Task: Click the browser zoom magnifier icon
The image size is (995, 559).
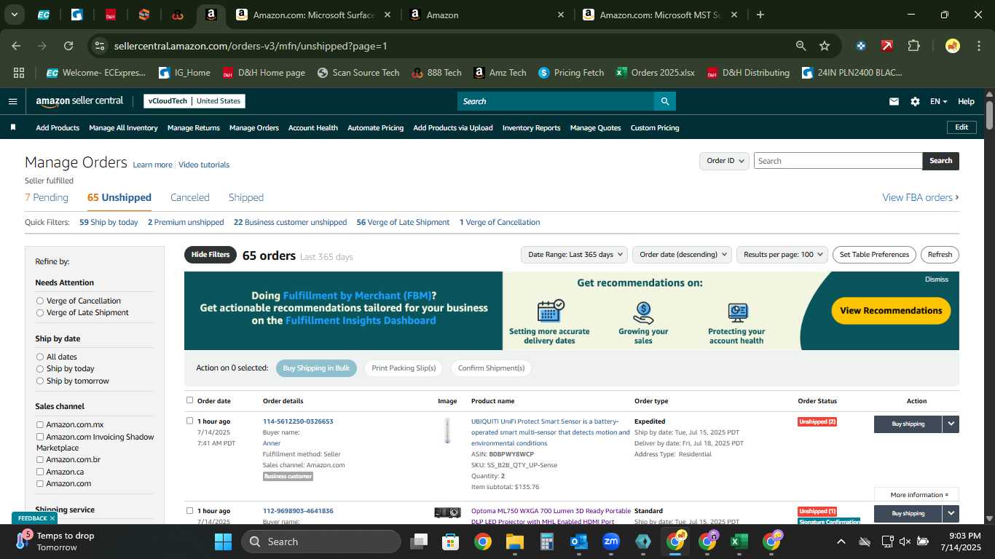Action: click(x=801, y=46)
